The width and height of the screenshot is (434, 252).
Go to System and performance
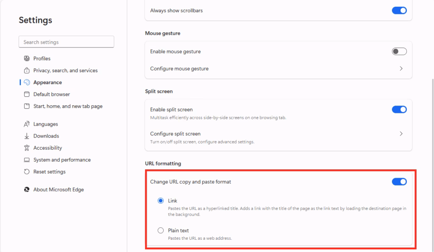pos(62,160)
